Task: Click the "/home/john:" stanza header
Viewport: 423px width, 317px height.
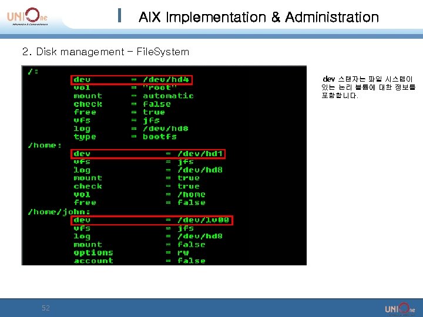Action: tap(59, 212)
